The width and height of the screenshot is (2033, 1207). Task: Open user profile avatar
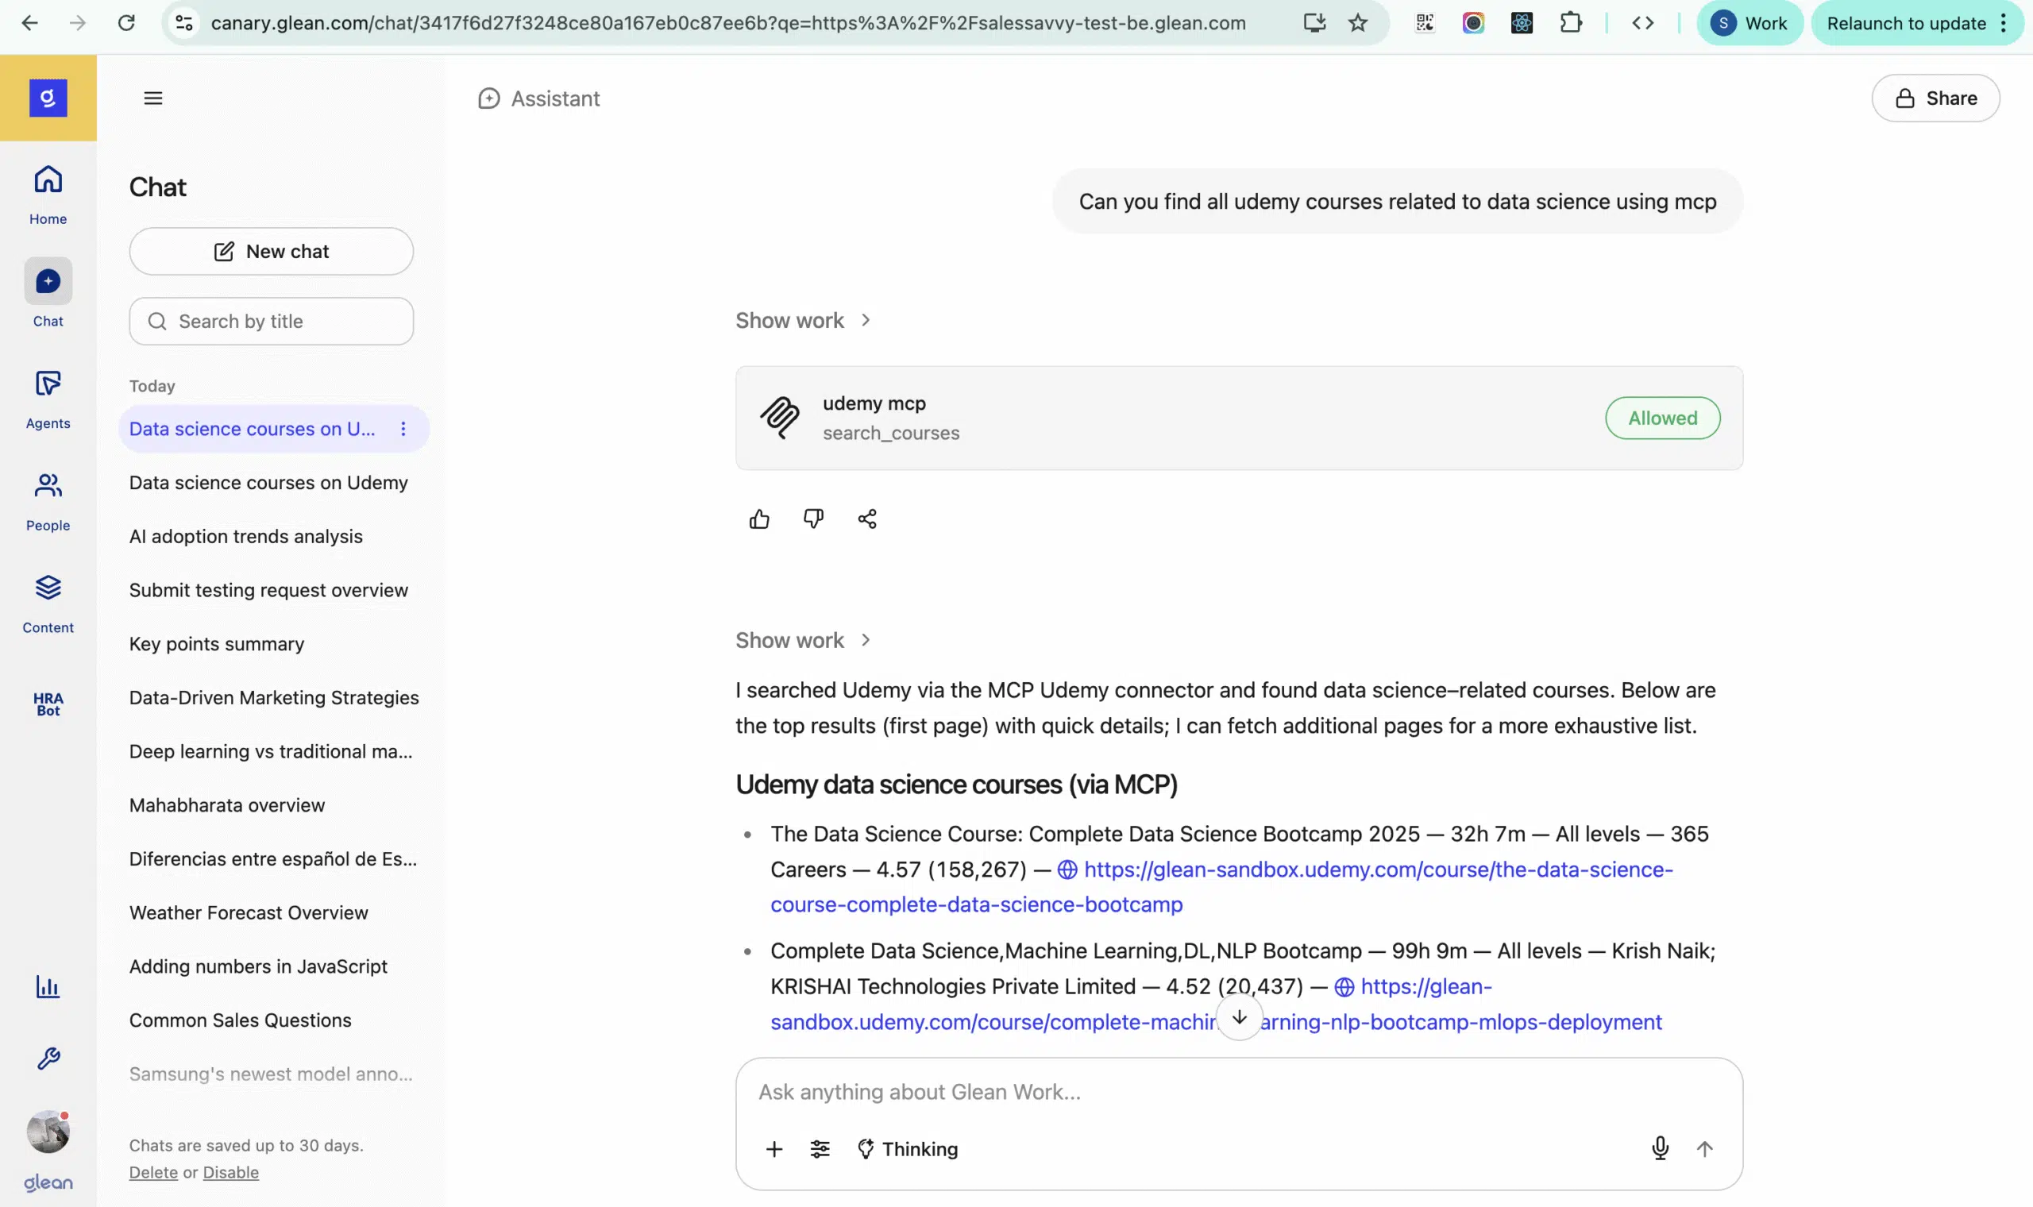pyautogui.click(x=48, y=1132)
